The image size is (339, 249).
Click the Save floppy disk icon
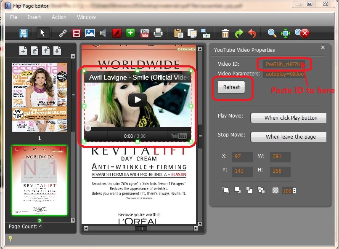click(x=23, y=33)
